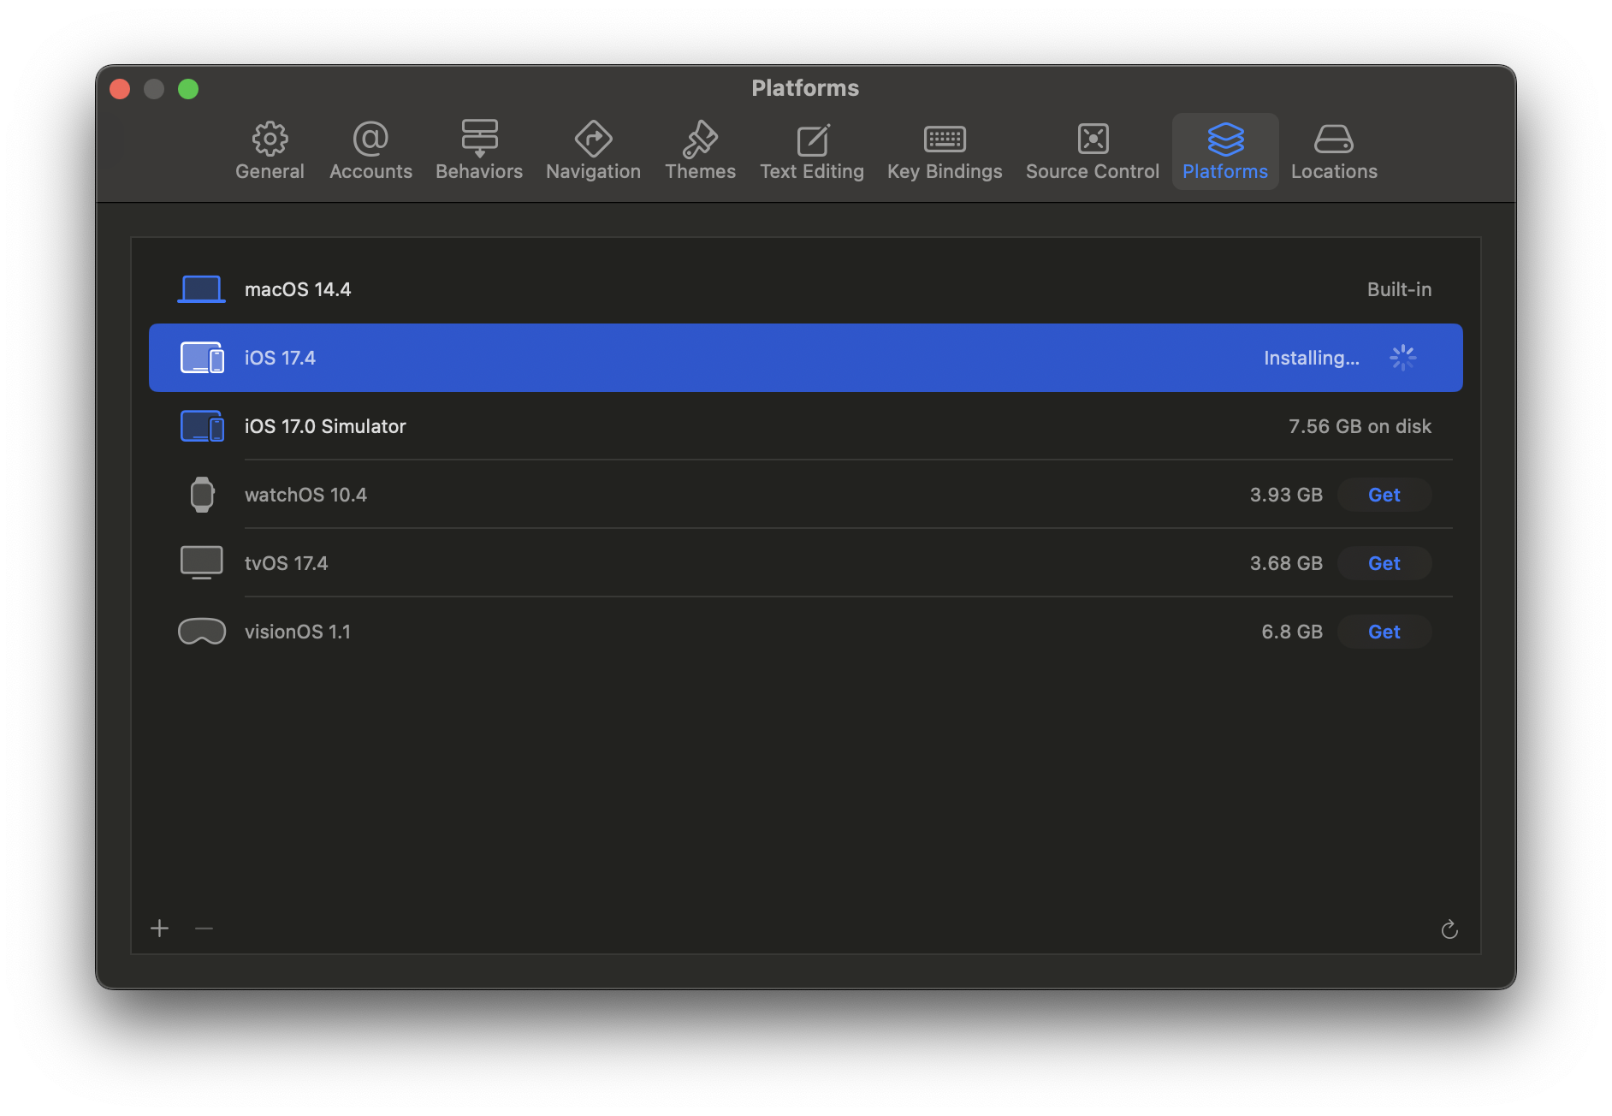Viewport: 1612px width, 1116px height.
Task: Select the tvOS 17.4 label
Action: [286, 563]
